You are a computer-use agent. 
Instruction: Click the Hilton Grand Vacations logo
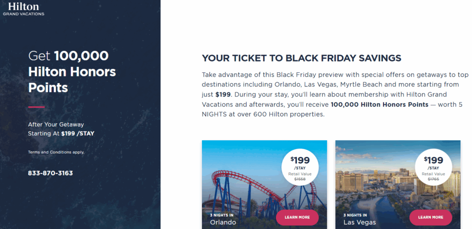tap(24, 9)
